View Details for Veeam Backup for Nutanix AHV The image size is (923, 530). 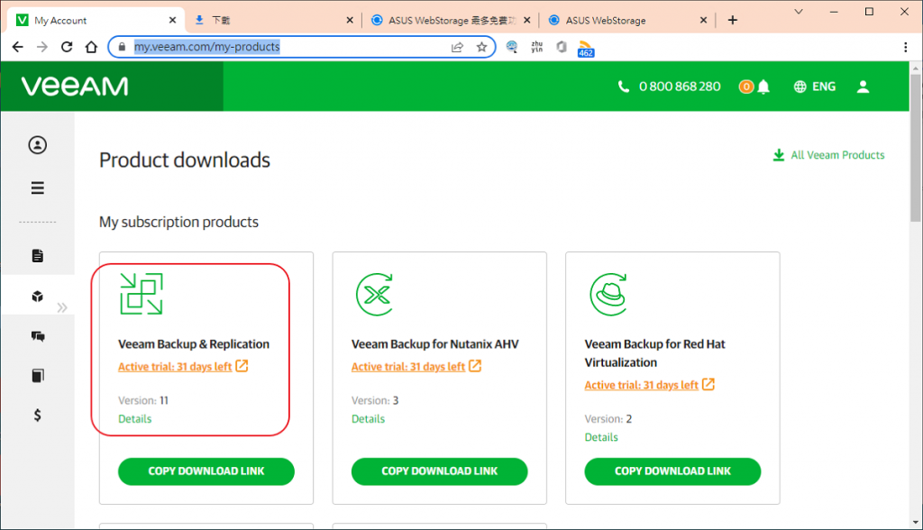[x=368, y=419]
